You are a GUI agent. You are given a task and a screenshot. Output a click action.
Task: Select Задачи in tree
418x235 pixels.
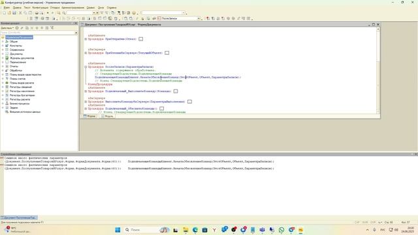point(14,108)
